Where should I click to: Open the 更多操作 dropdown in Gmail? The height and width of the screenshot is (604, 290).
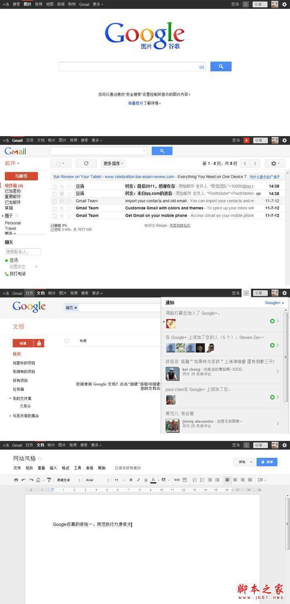[113, 163]
